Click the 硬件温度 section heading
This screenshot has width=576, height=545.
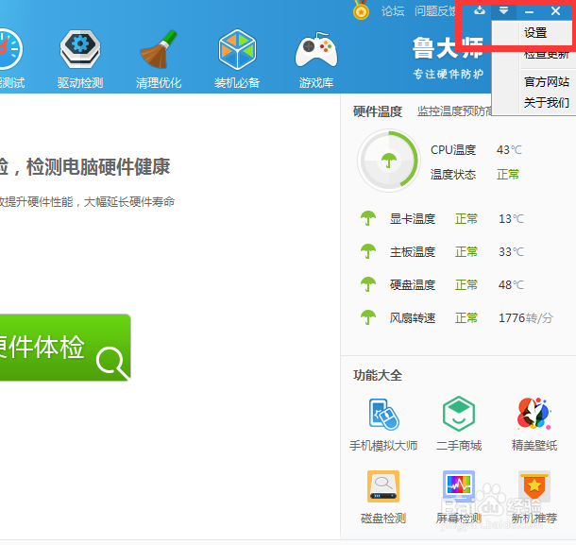point(378,111)
